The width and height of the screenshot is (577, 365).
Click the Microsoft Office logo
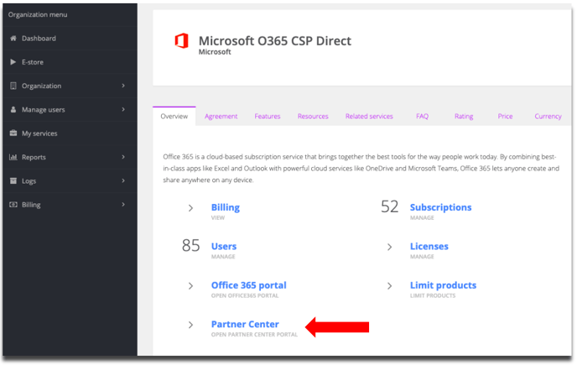click(x=181, y=42)
